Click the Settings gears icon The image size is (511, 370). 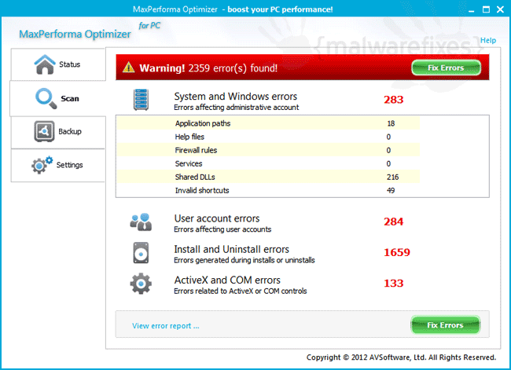(42, 165)
